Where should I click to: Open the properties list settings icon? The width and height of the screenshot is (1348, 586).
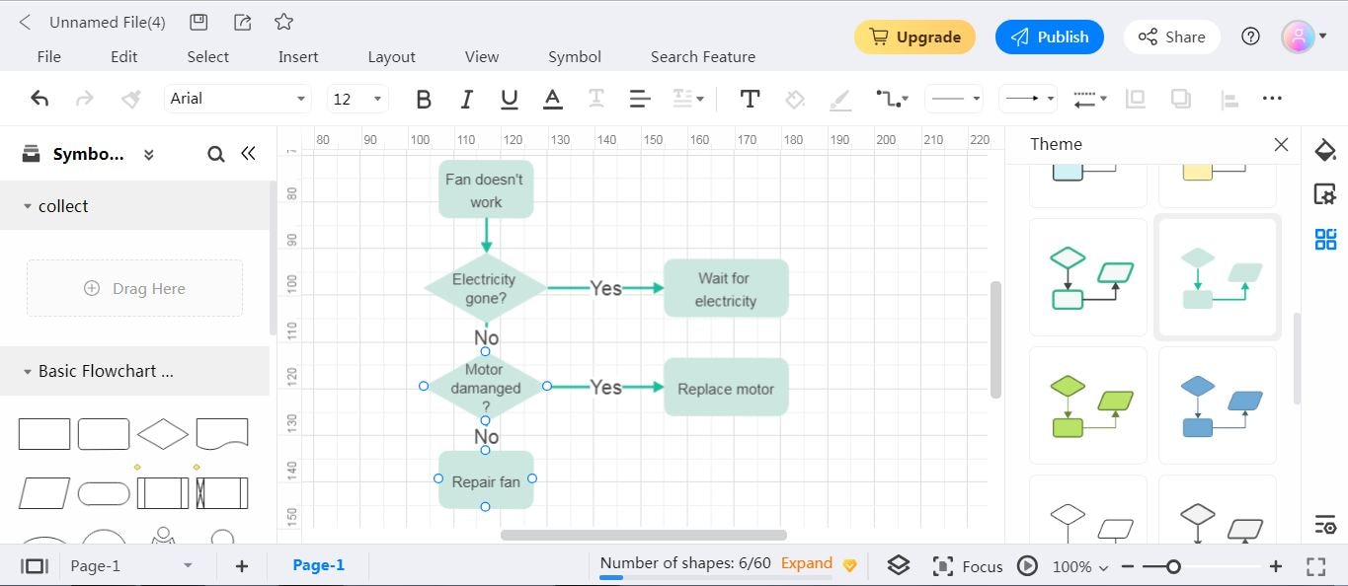[x=1325, y=525]
